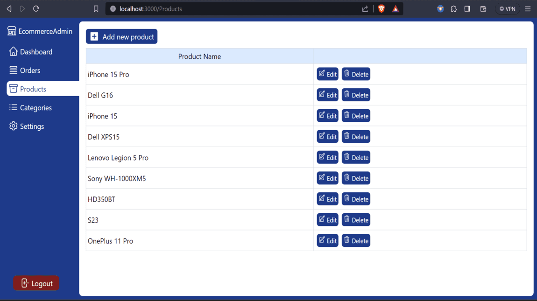
Task: Open the browser hamburger menu
Action: (x=528, y=8)
